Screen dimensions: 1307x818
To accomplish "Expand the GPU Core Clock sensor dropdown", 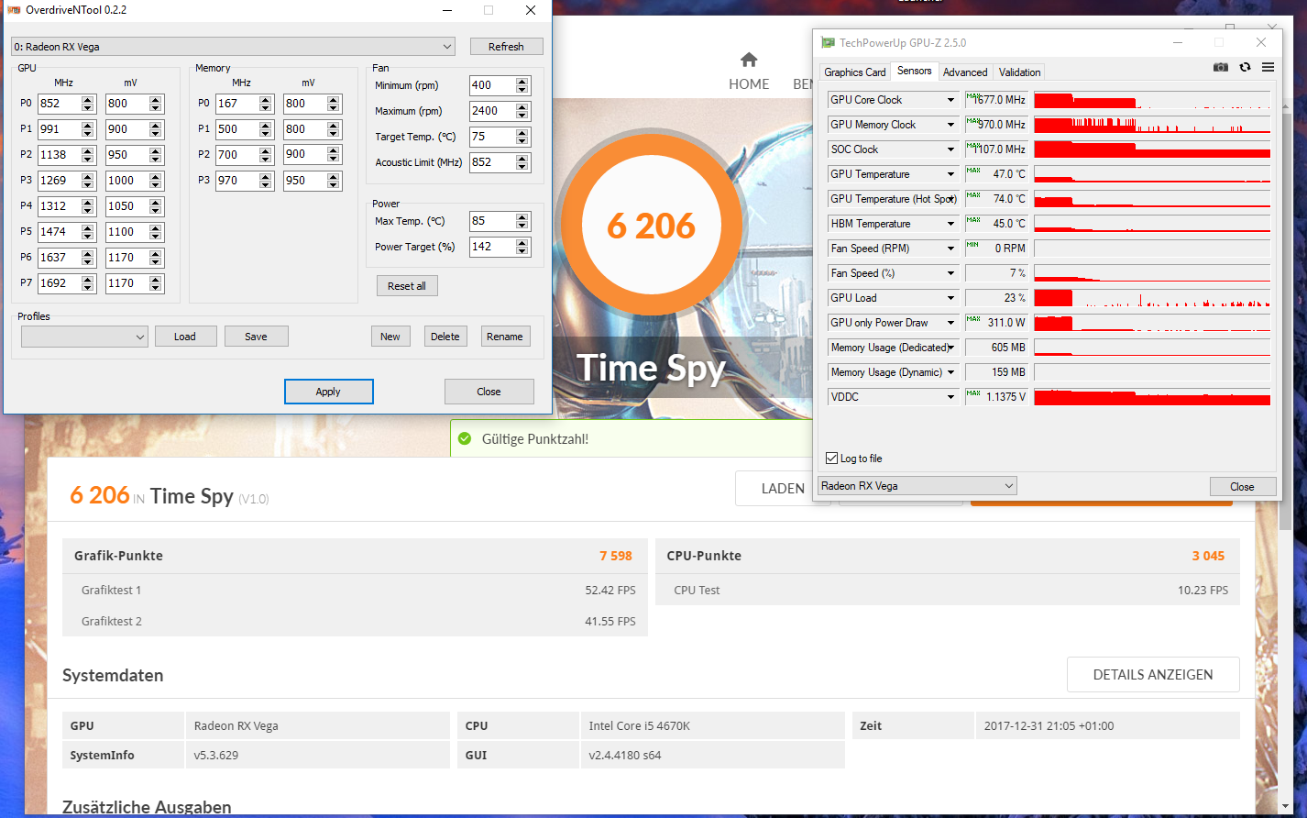I will 950,100.
